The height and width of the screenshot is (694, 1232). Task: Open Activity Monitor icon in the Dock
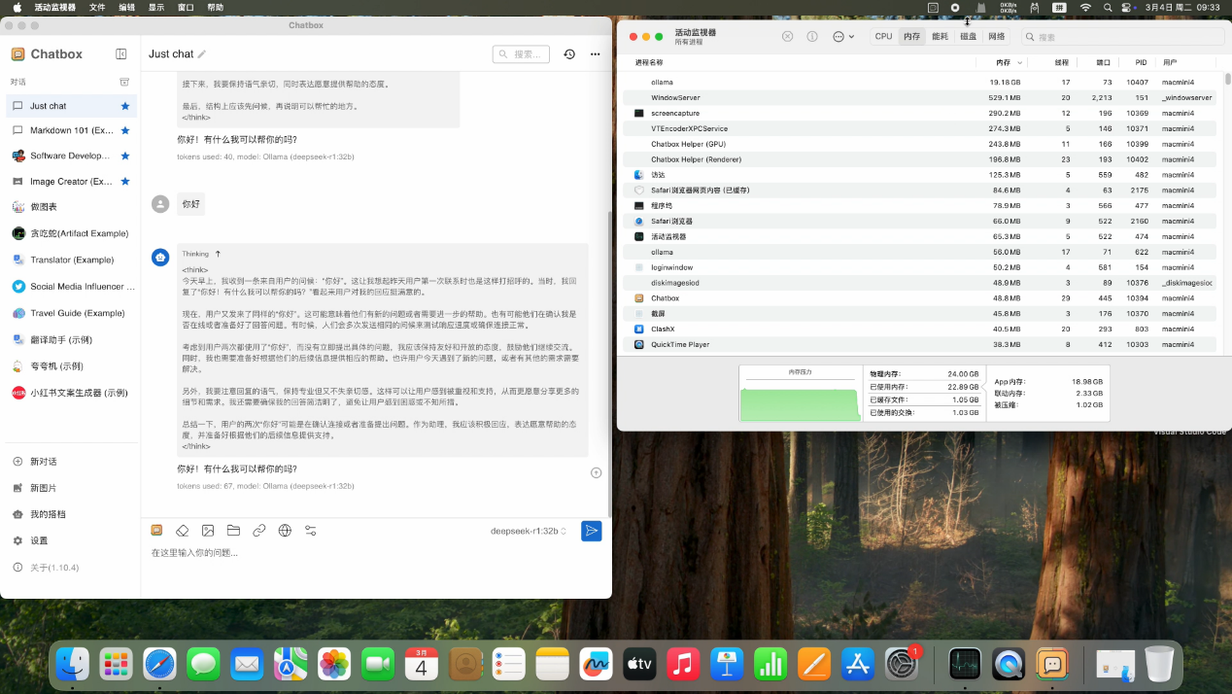click(965, 664)
